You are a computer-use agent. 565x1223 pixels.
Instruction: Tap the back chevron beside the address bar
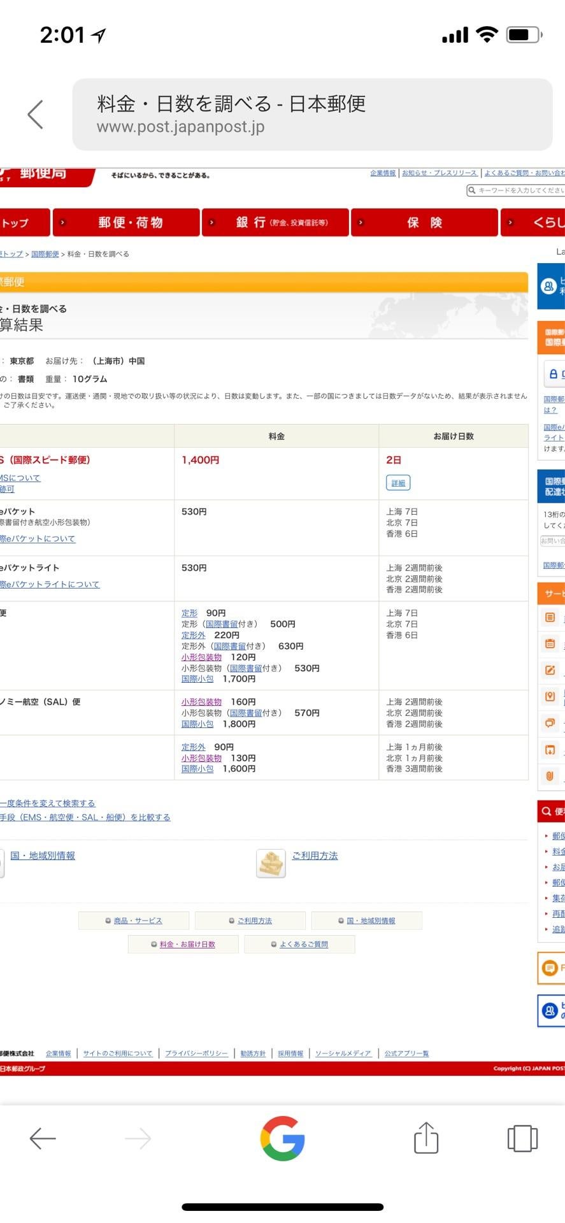click(36, 115)
